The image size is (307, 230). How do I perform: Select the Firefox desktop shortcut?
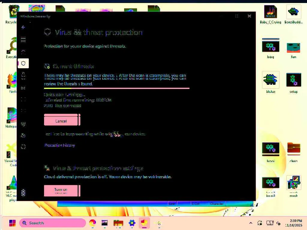[x=12, y=83]
